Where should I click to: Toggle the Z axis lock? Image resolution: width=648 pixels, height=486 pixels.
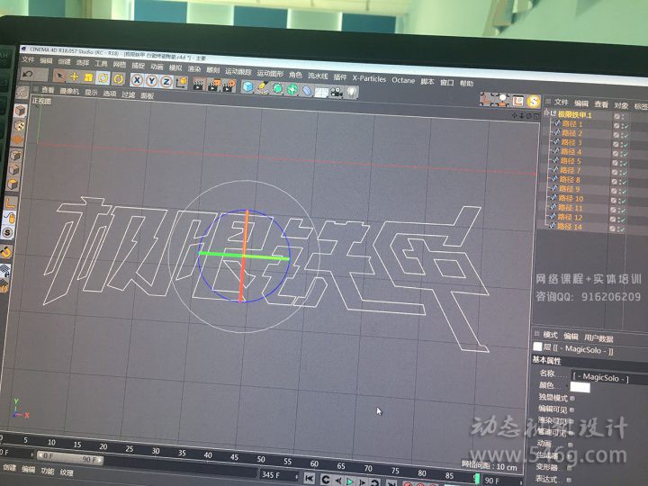[166, 81]
